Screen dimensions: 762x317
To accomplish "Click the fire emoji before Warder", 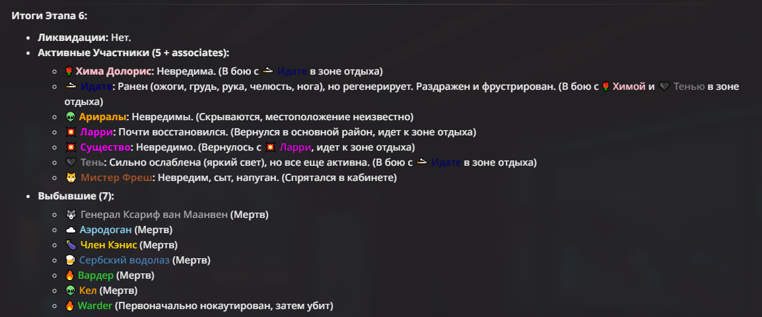I will [x=69, y=306].
